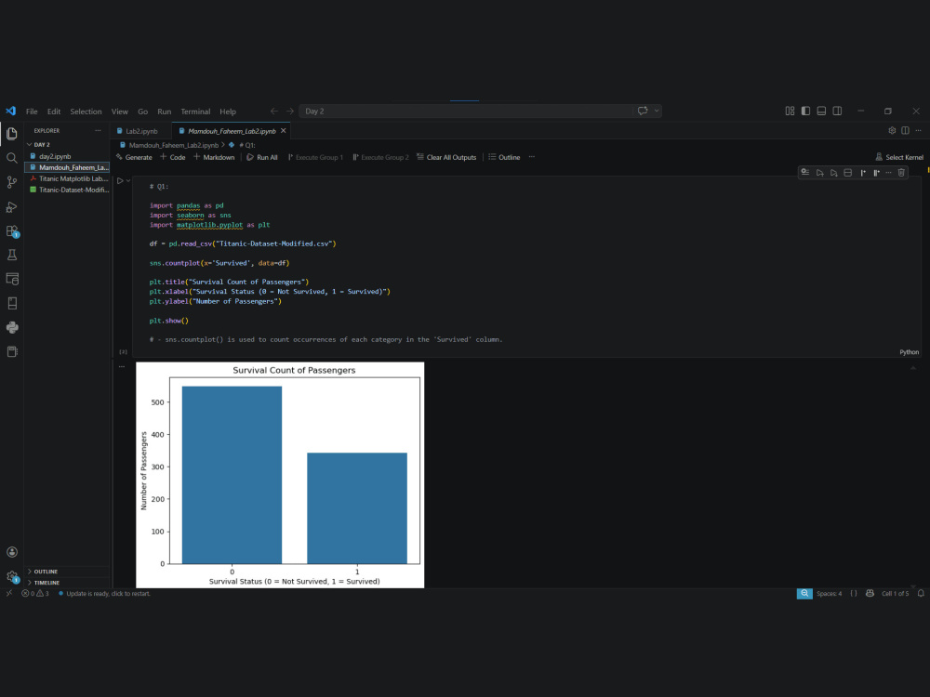Image resolution: width=930 pixels, height=697 pixels.
Task: Click the remote window icon in status bar
Action: 9,593
